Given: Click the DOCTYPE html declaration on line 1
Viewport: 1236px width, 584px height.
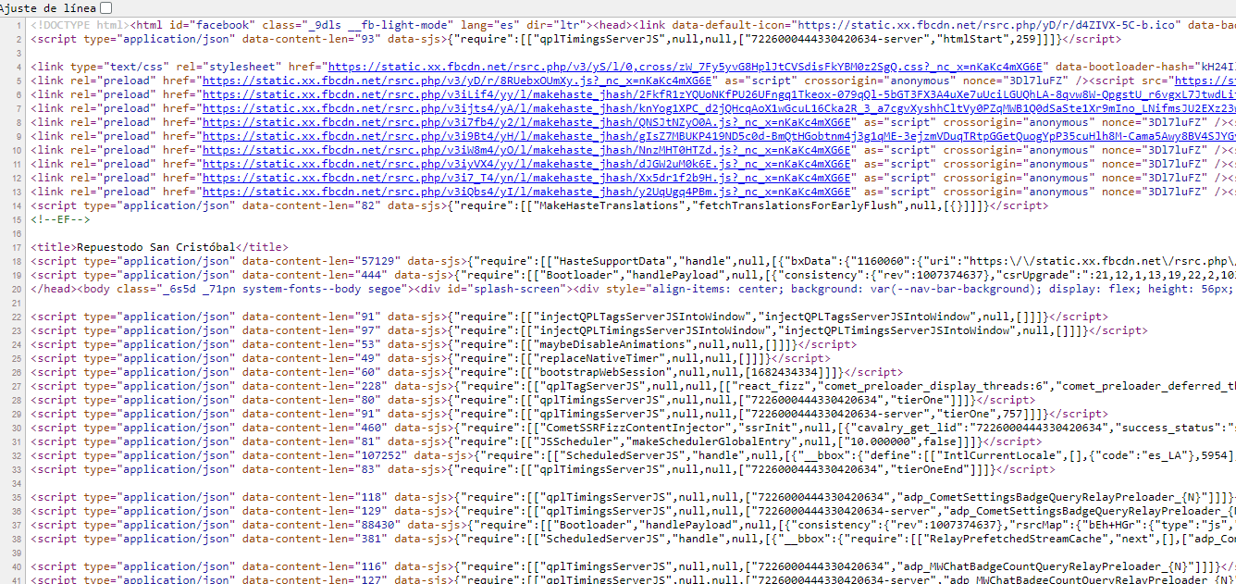Looking at the screenshot, I should pyautogui.click(x=78, y=25).
